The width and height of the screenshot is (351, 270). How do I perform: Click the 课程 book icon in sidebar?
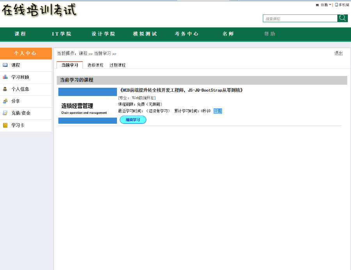tap(5, 65)
